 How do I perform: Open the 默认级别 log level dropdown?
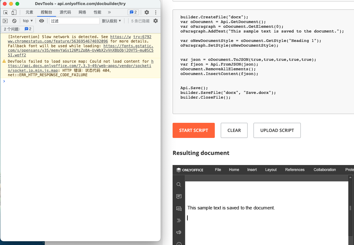point(111,21)
